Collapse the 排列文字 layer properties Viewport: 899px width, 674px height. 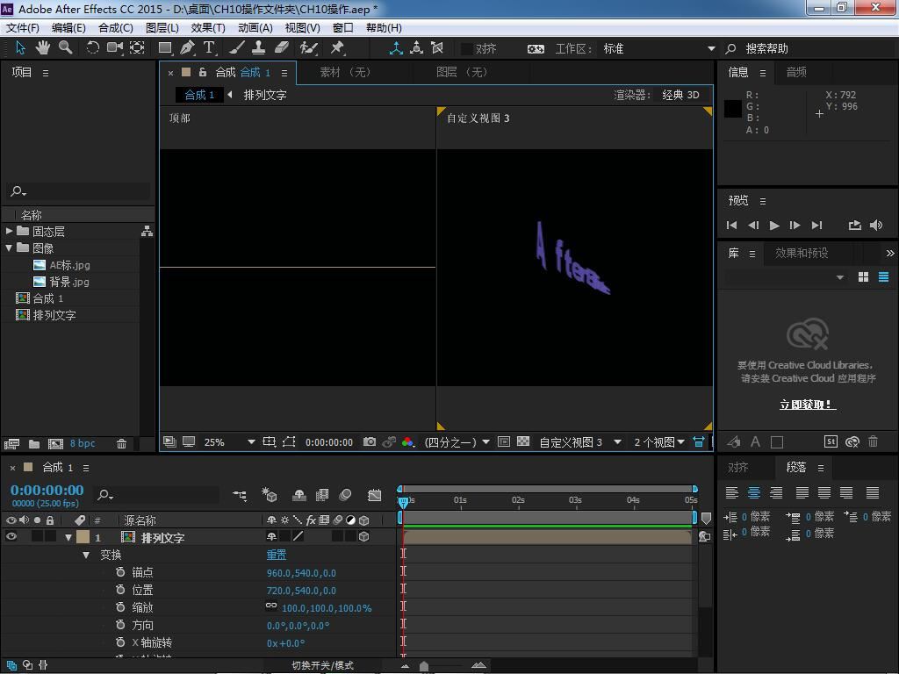pyautogui.click(x=68, y=538)
